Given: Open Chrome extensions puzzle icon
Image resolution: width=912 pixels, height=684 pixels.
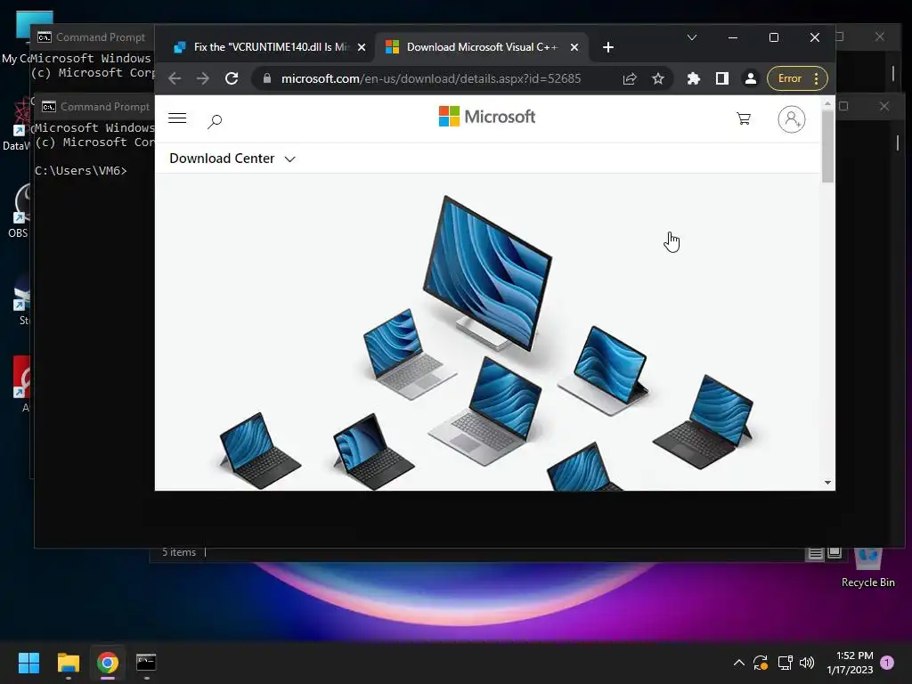Looking at the screenshot, I should [x=693, y=78].
